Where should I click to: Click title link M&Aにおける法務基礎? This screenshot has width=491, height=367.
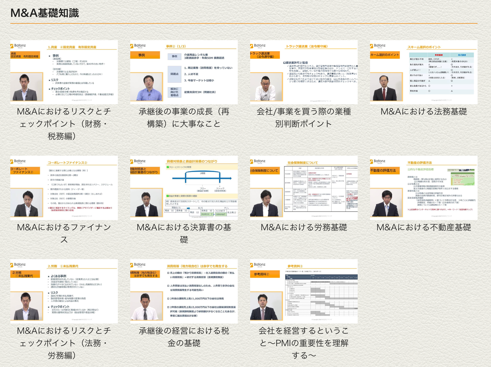click(424, 111)
